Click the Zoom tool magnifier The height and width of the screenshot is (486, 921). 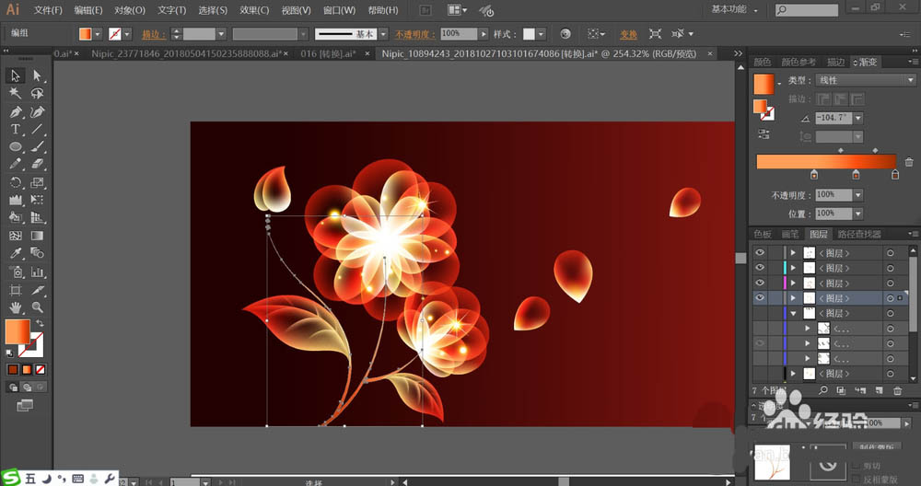38,307
